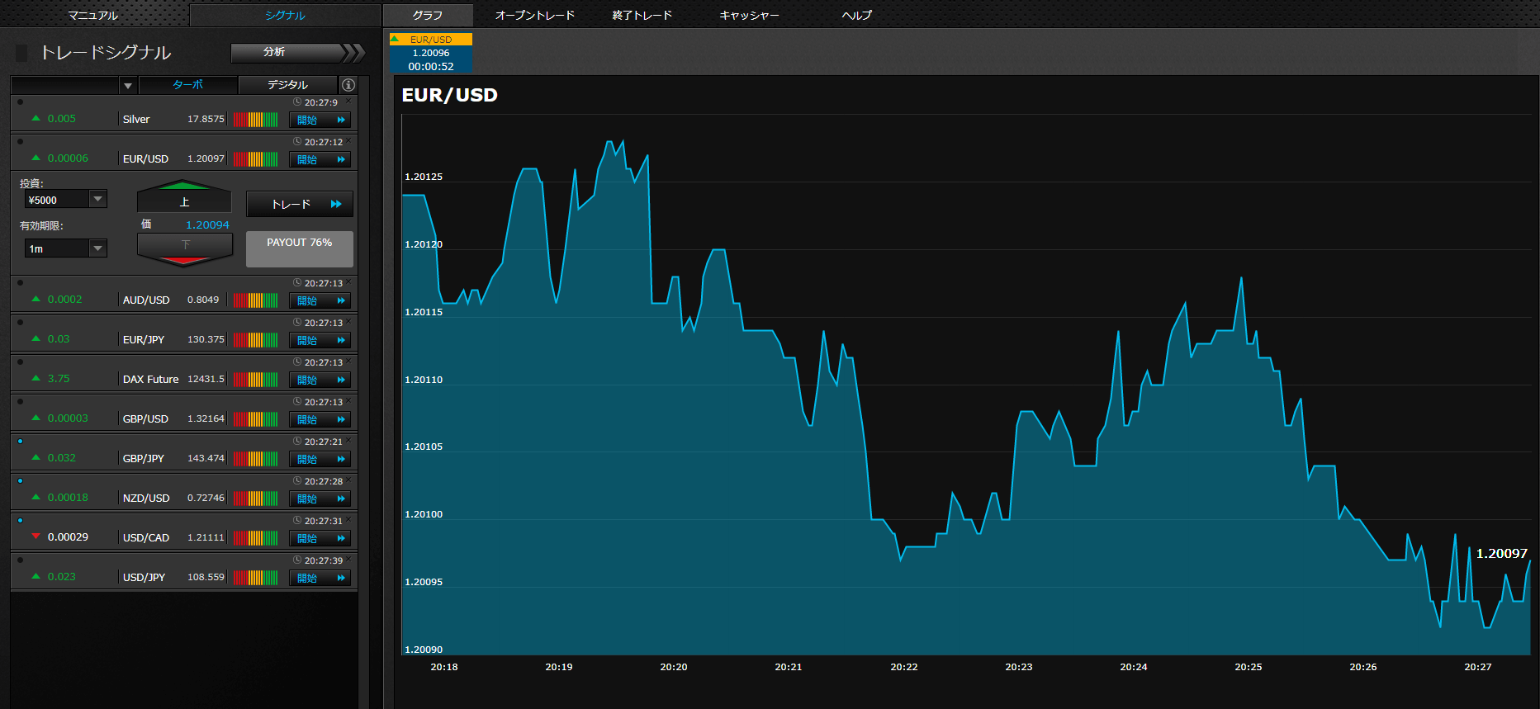Click the GBP/JPY price 143.474
Viewport: 1540px width, 709px height.
click(x=206, y=458)
